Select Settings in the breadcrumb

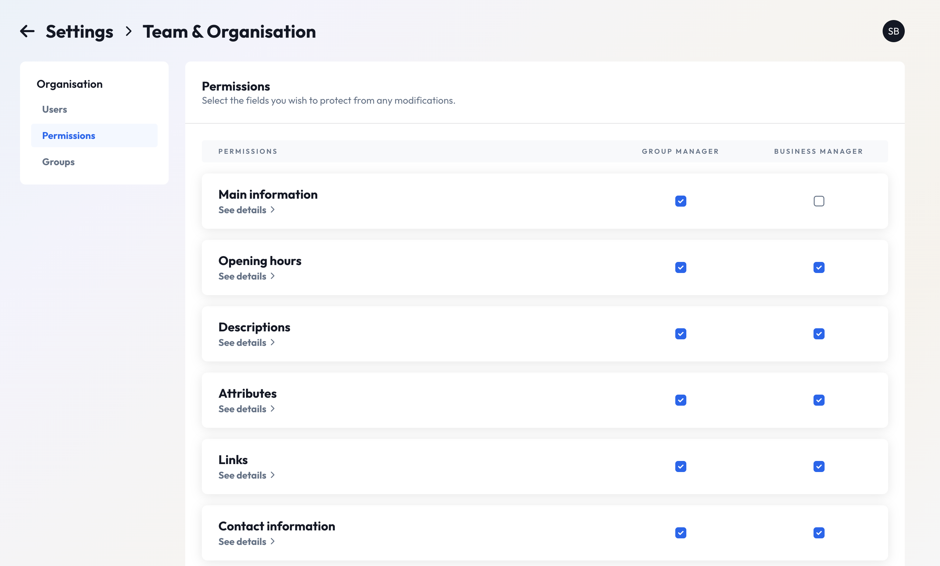click(79, 31)
